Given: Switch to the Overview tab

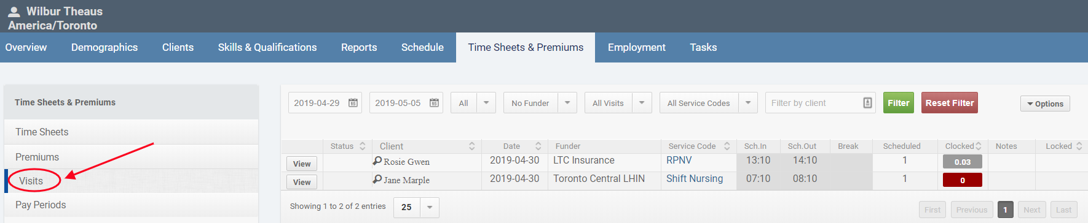Looking at the screenshot, I should (x=26, y=47).
